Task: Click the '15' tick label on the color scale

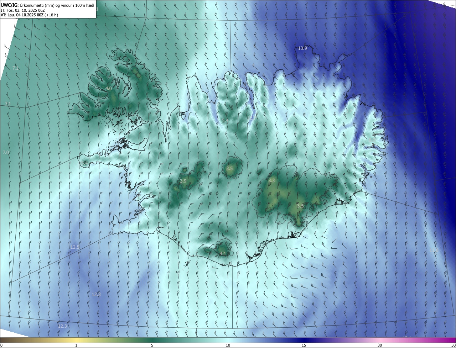Action: click(x=304, y=345)
